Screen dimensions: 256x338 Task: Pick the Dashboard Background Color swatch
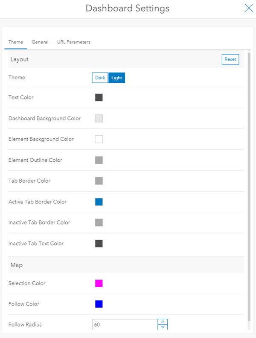click(x=99, y=119)
